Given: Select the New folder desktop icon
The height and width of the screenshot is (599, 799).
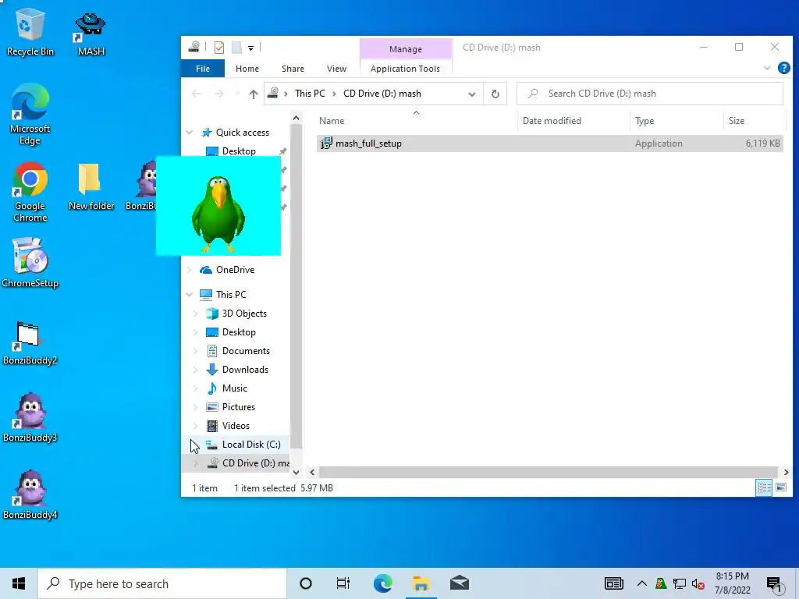Looking at the screenshot, I should (x=91, y=186).
